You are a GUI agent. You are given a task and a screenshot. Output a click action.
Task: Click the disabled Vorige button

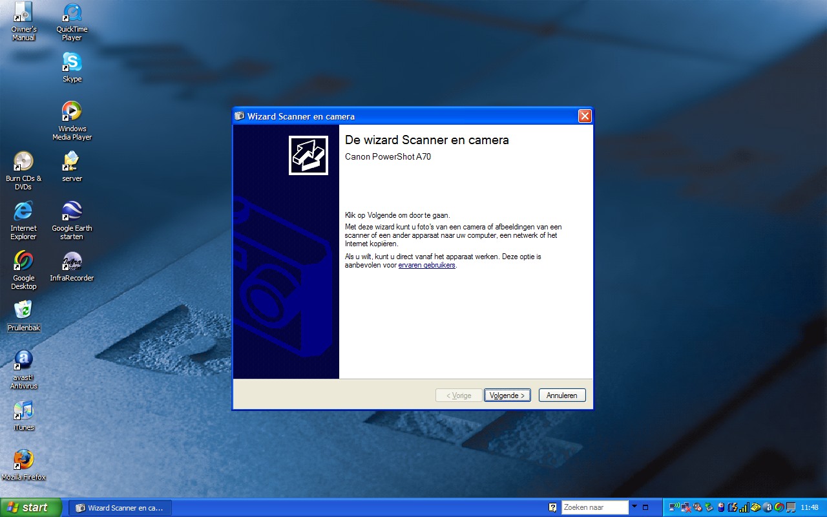[x=459, y=395]
